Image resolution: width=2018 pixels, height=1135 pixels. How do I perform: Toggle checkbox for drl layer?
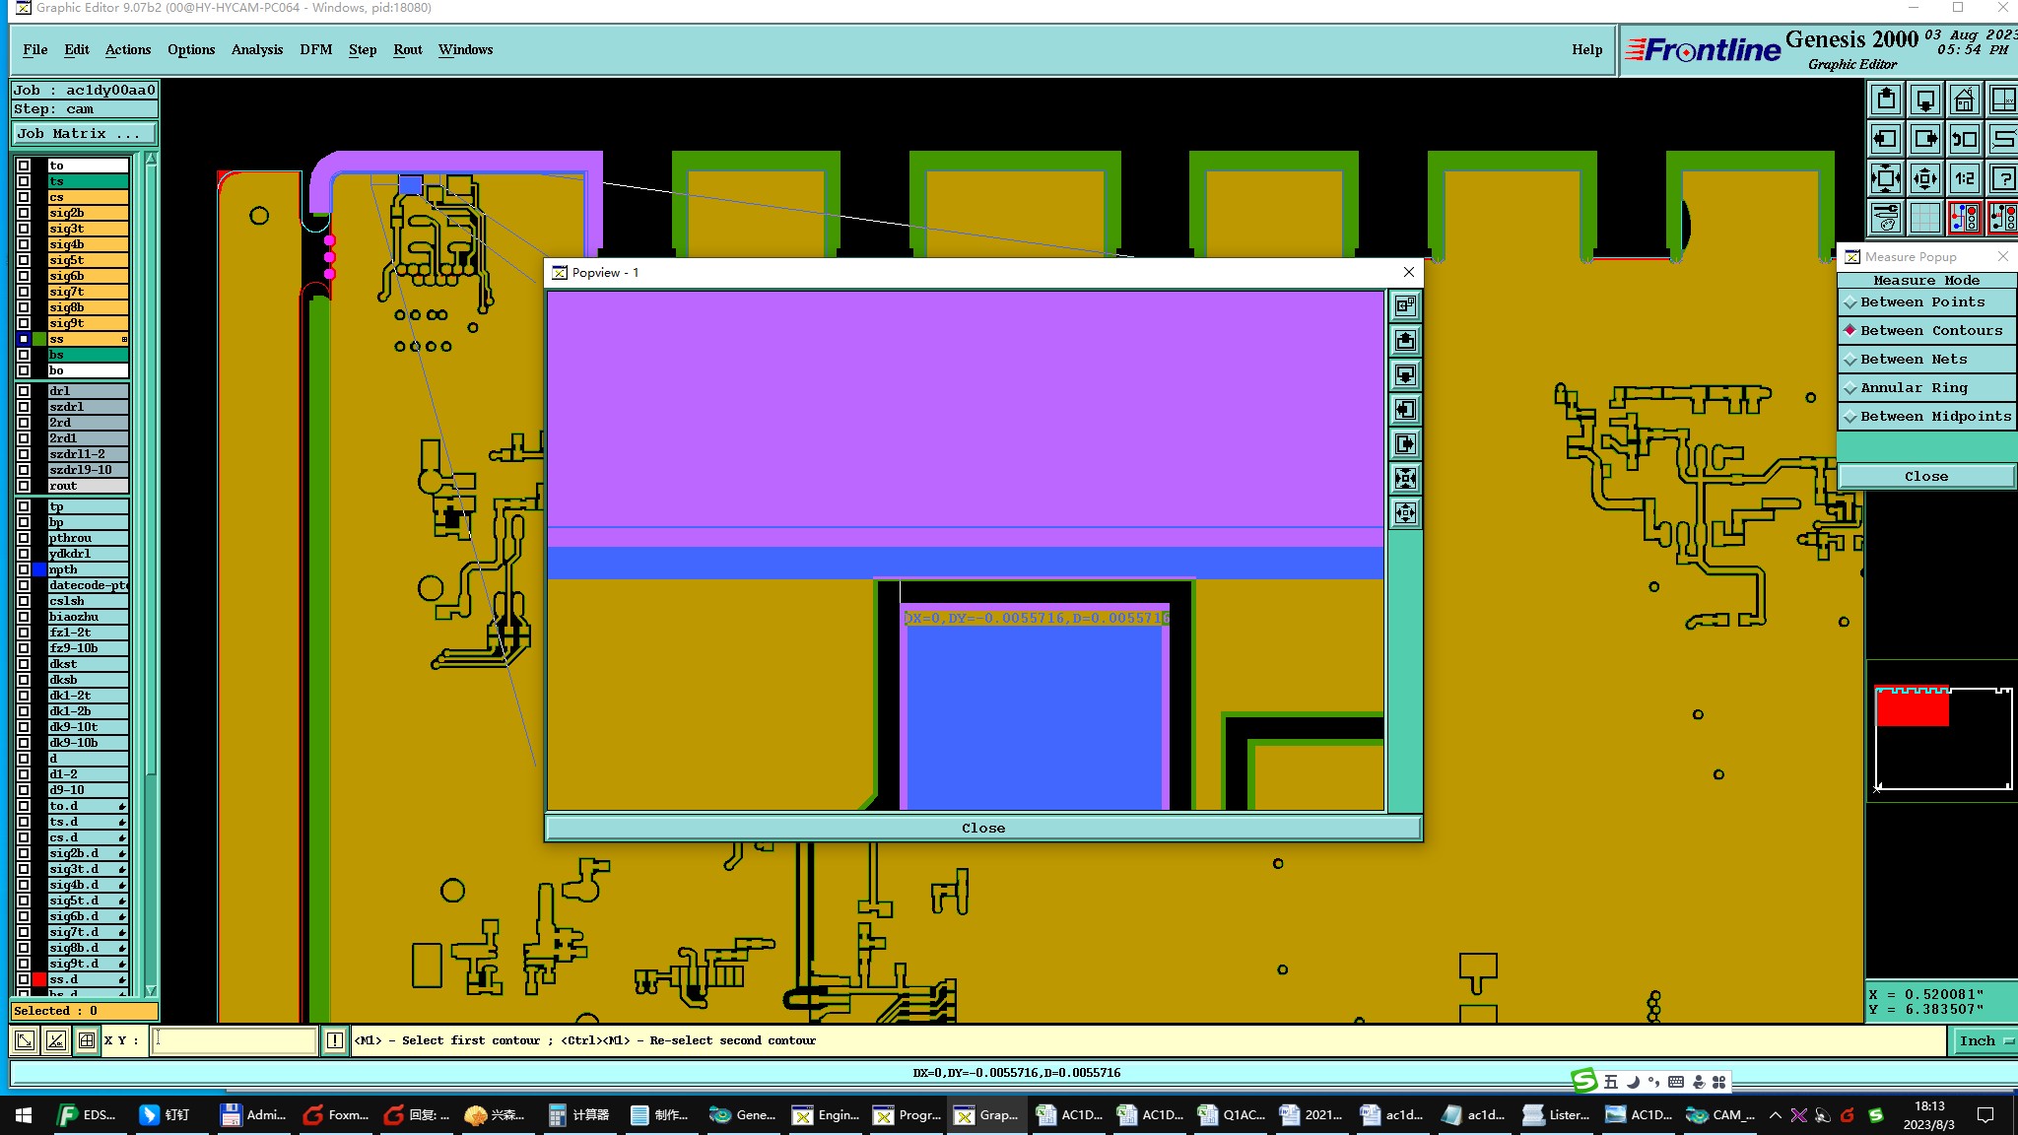(x=24, y=391)
